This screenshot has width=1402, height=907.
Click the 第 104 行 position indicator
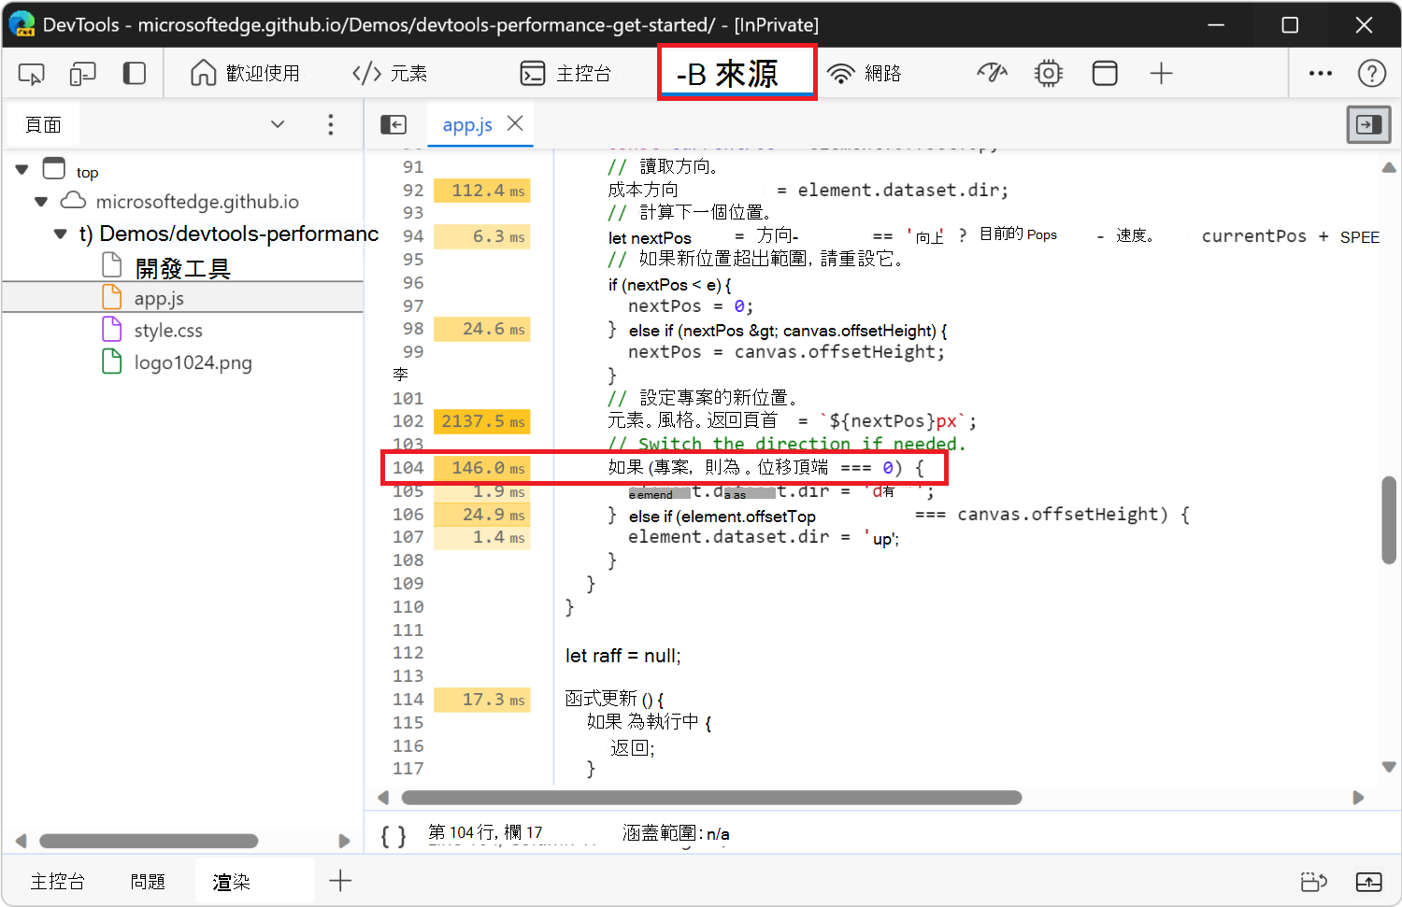tap(485, 832)
